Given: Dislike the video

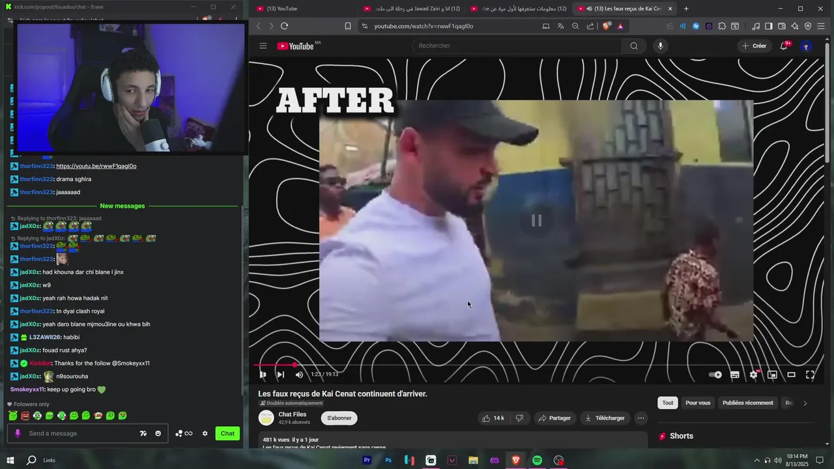Looking at the screenshot, I should [x=520, y=418].
